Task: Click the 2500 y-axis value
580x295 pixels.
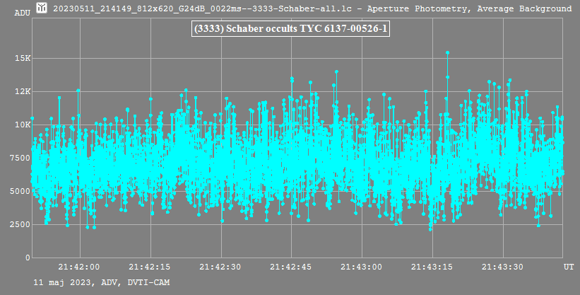Action: coord(20,224)
